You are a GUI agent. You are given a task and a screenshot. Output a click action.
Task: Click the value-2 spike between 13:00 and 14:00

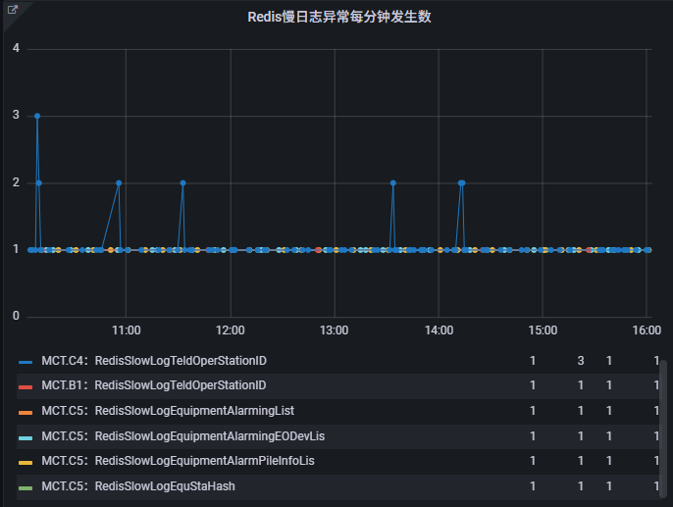pos(392,182)
